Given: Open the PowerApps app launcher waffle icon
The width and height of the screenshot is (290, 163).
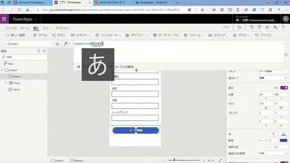Looking at the screenshot, I should 4,19.
